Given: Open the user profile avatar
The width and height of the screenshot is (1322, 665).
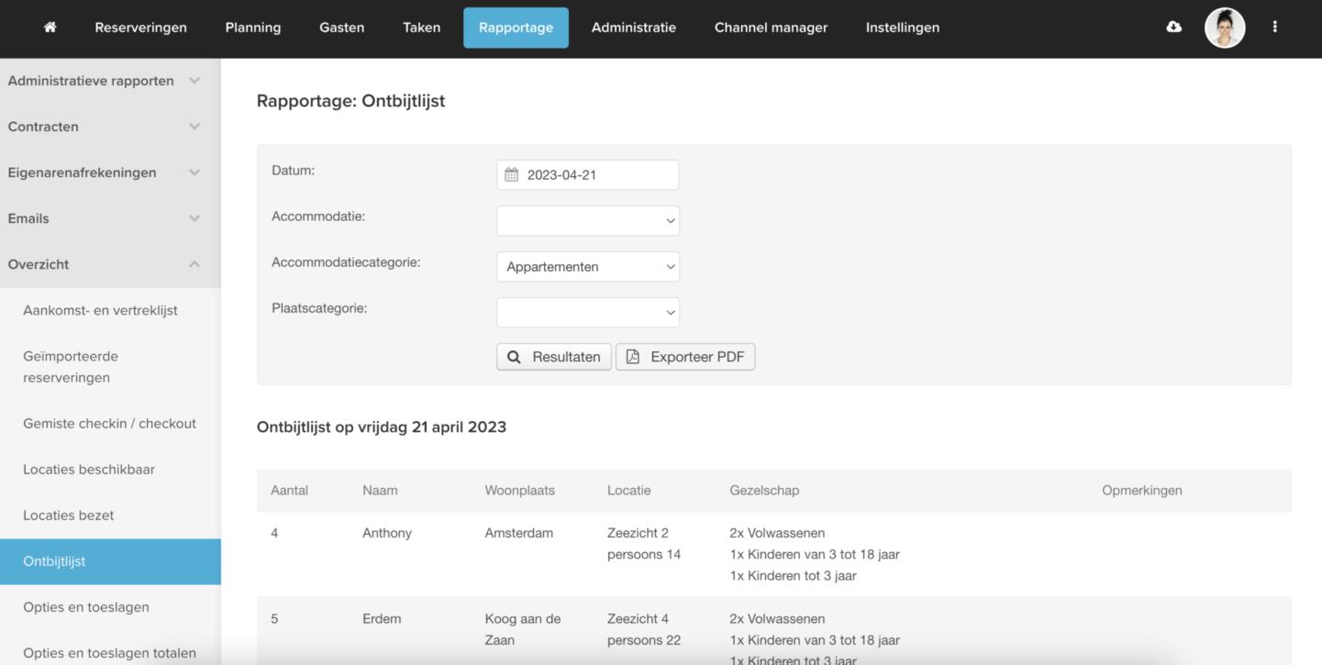Looking at the screenshot, I should (x=1224, y=28).
